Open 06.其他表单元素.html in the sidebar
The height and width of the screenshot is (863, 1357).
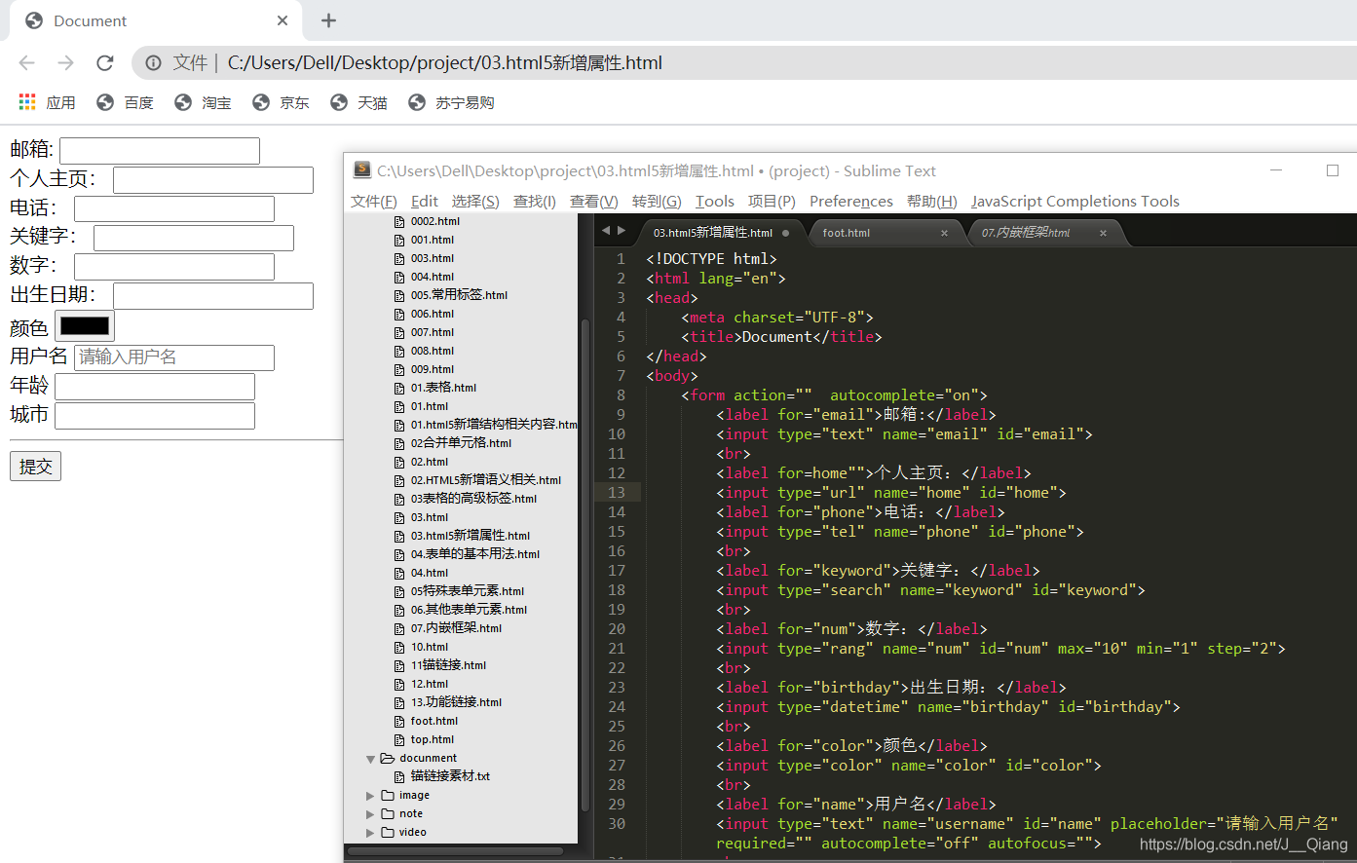469,610
